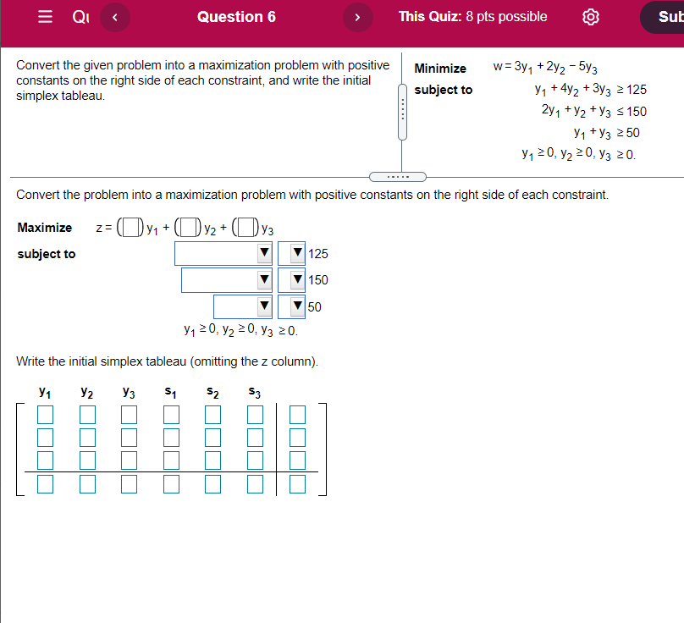Open the hamburger menu icon
Viewport: 684px width, 623px height.
45,17
